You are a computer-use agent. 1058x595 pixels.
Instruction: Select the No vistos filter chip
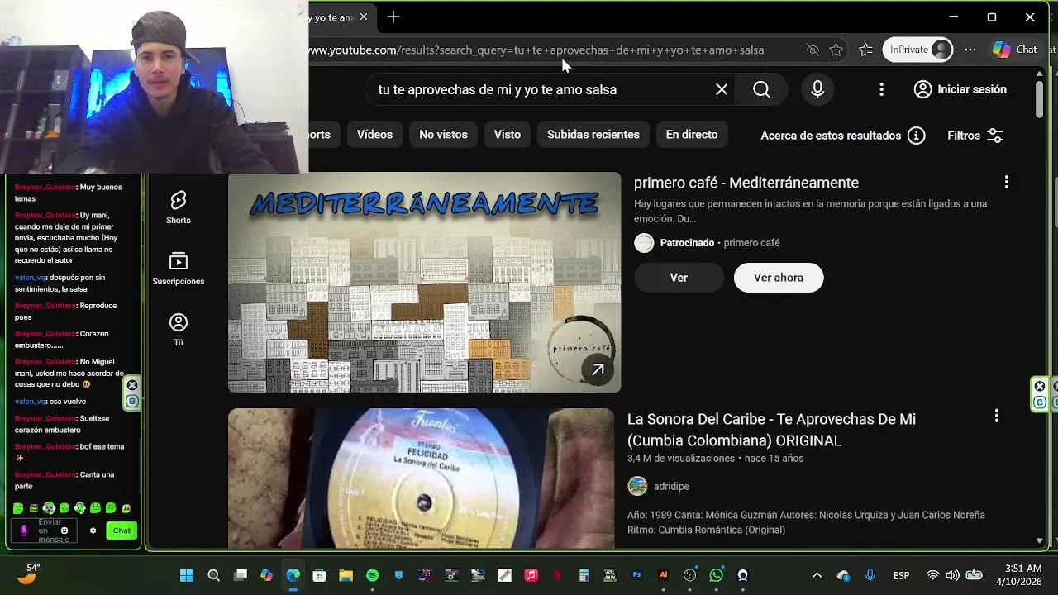coord(443,135)
